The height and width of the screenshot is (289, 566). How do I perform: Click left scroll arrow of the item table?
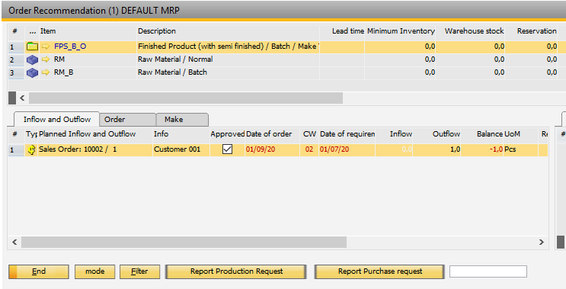pyautogui.click(x=22, y=98)
